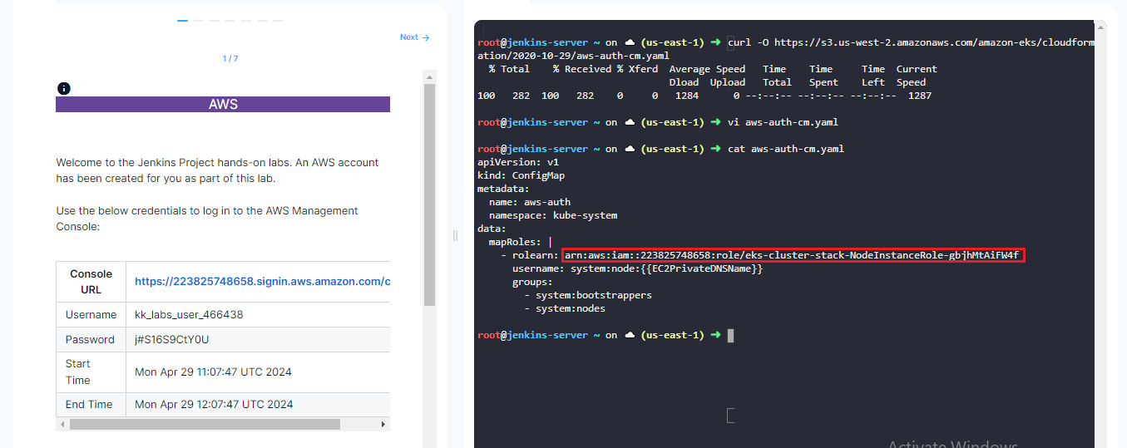The width and height of the screenshot is (1127, 448).
Task: Click the Start Time value cell
Action: tap(258, 372)
